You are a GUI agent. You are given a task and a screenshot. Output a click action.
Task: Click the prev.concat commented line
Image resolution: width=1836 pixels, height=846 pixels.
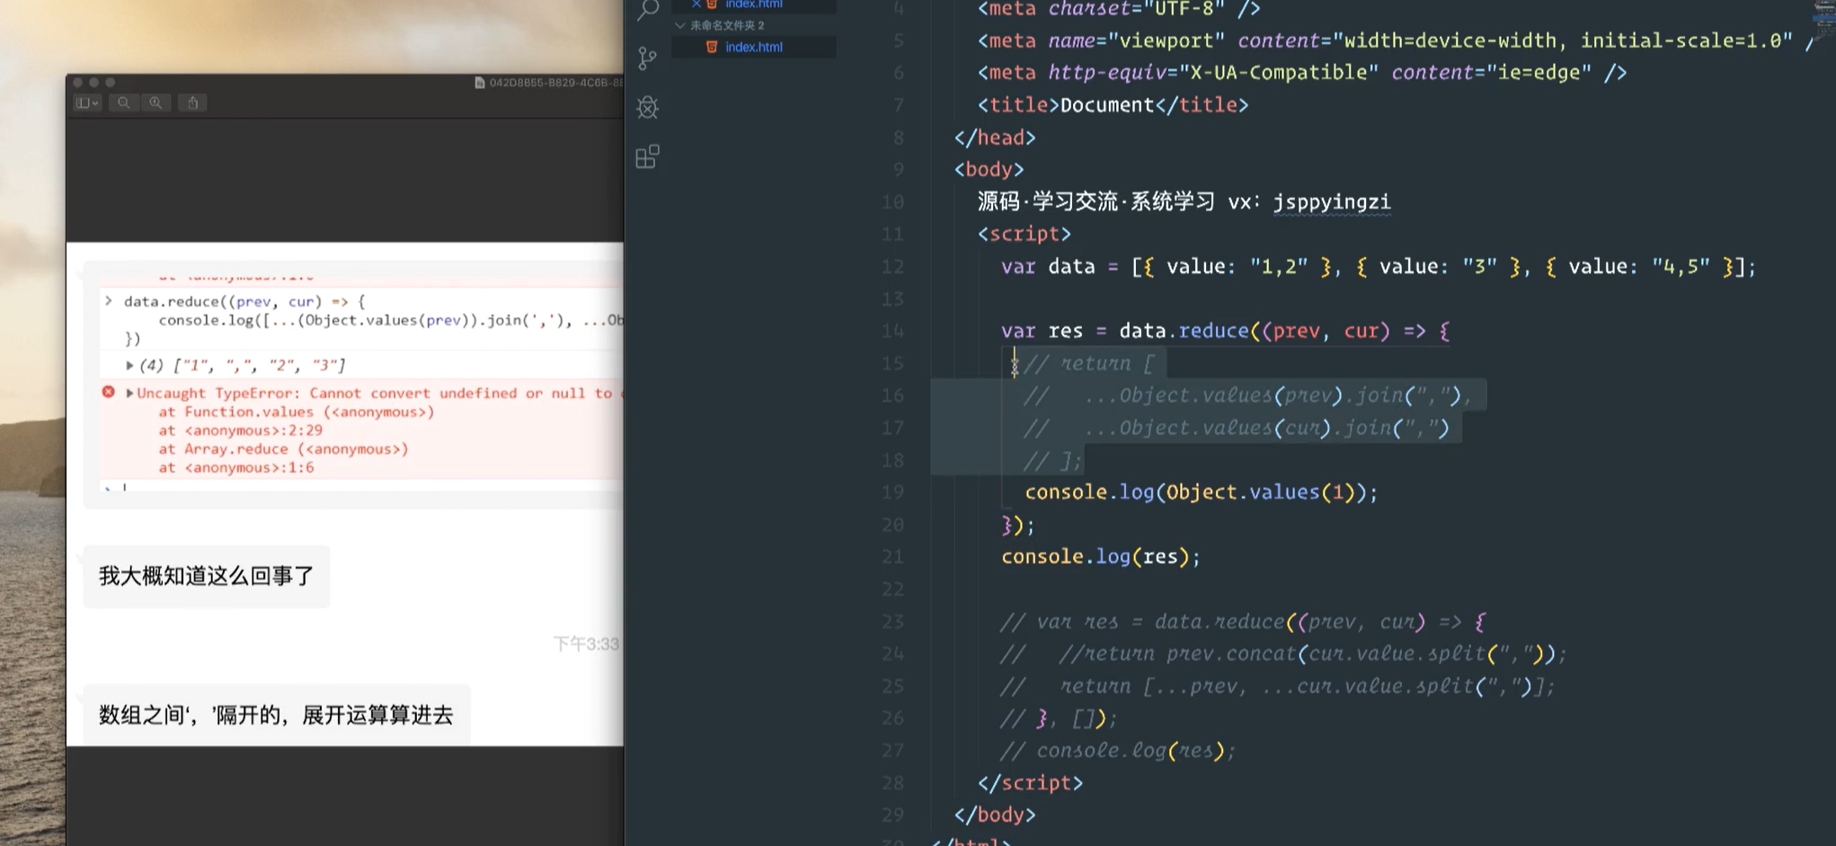[1283, 655]
